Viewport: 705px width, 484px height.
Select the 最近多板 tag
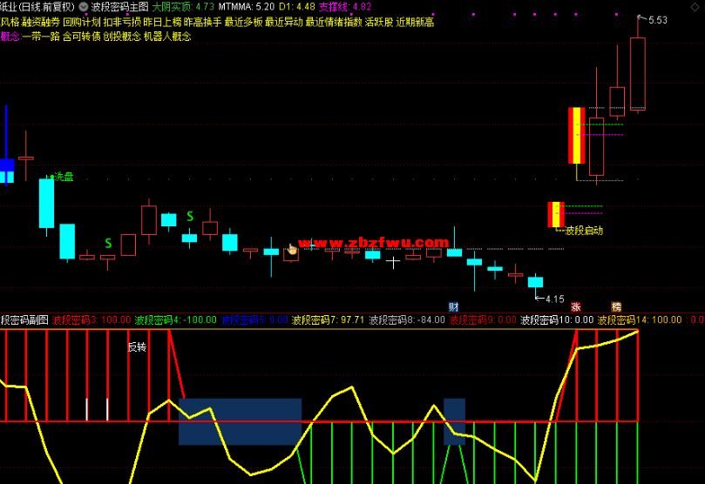(x=243, y=22)
